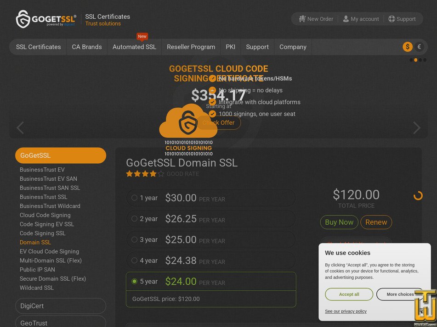Expand the GoGetSSL brand section
Screen dimensions: 437x327
[x=61, y=155]
